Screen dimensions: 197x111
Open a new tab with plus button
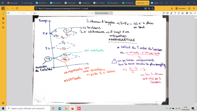click(167, 3)
